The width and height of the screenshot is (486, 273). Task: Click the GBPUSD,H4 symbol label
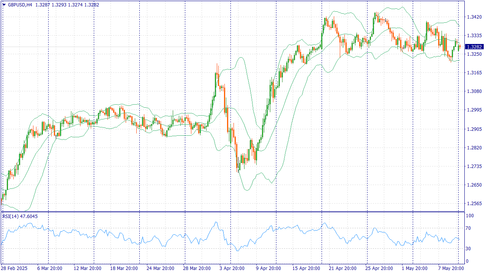[x=20, y=5]
